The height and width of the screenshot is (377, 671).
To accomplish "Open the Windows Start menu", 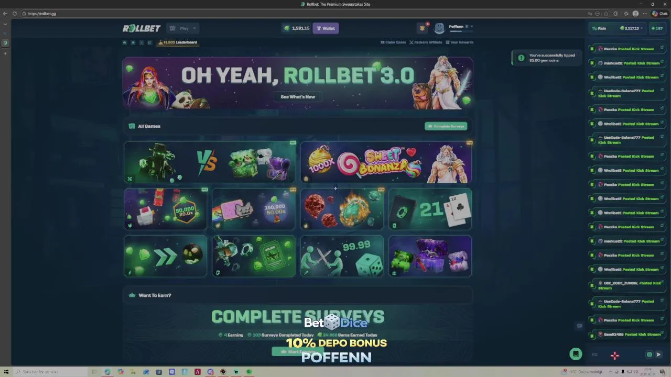I will tap(5, 372).
